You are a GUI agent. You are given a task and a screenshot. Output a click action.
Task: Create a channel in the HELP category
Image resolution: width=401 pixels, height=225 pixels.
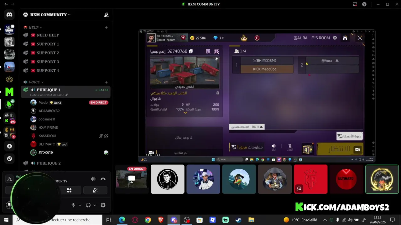(x=106, y=27)
